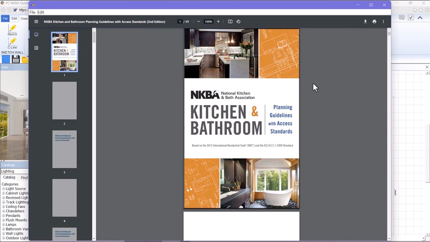Zoom out using the minus button

(x=199, y=22)
